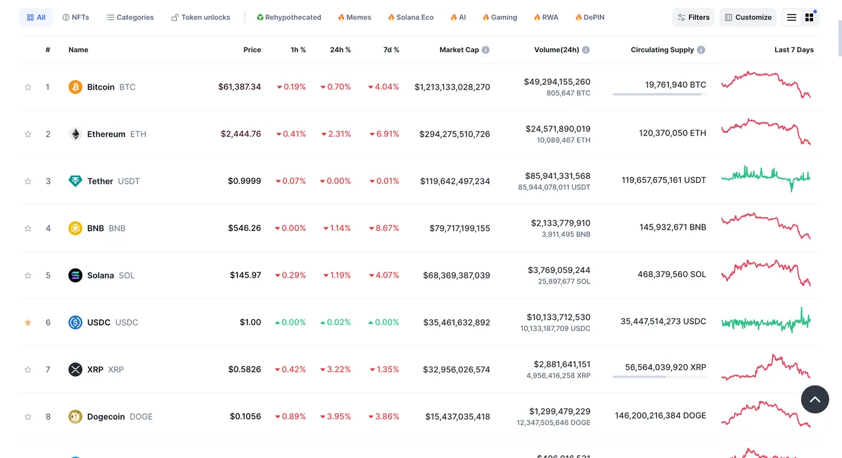Select the All tab
The height and width of the screenshot is (458, 842).
click(36, 17)
